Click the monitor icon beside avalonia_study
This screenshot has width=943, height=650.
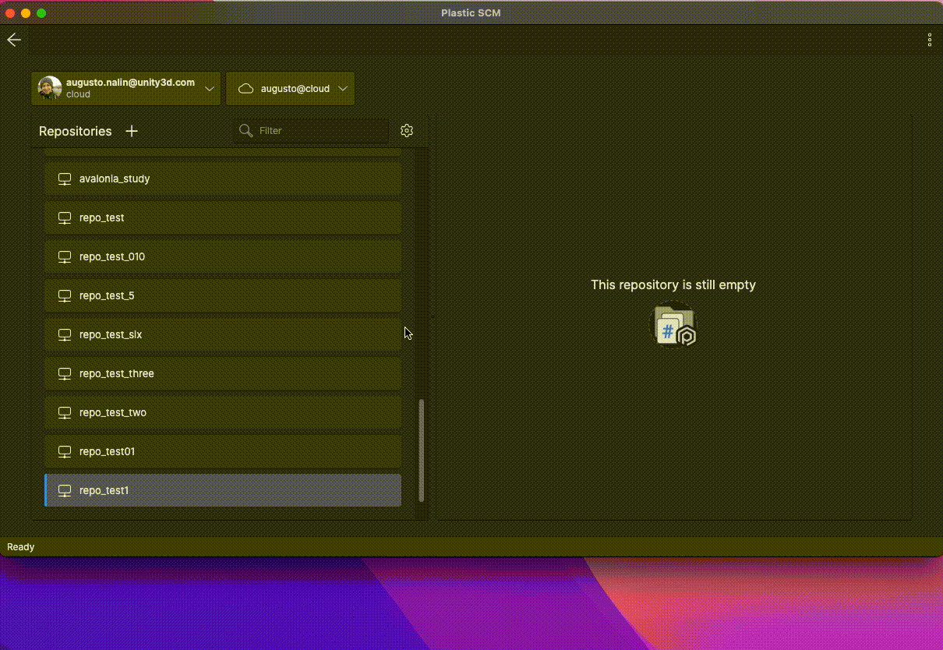click(x=64, y=178)
